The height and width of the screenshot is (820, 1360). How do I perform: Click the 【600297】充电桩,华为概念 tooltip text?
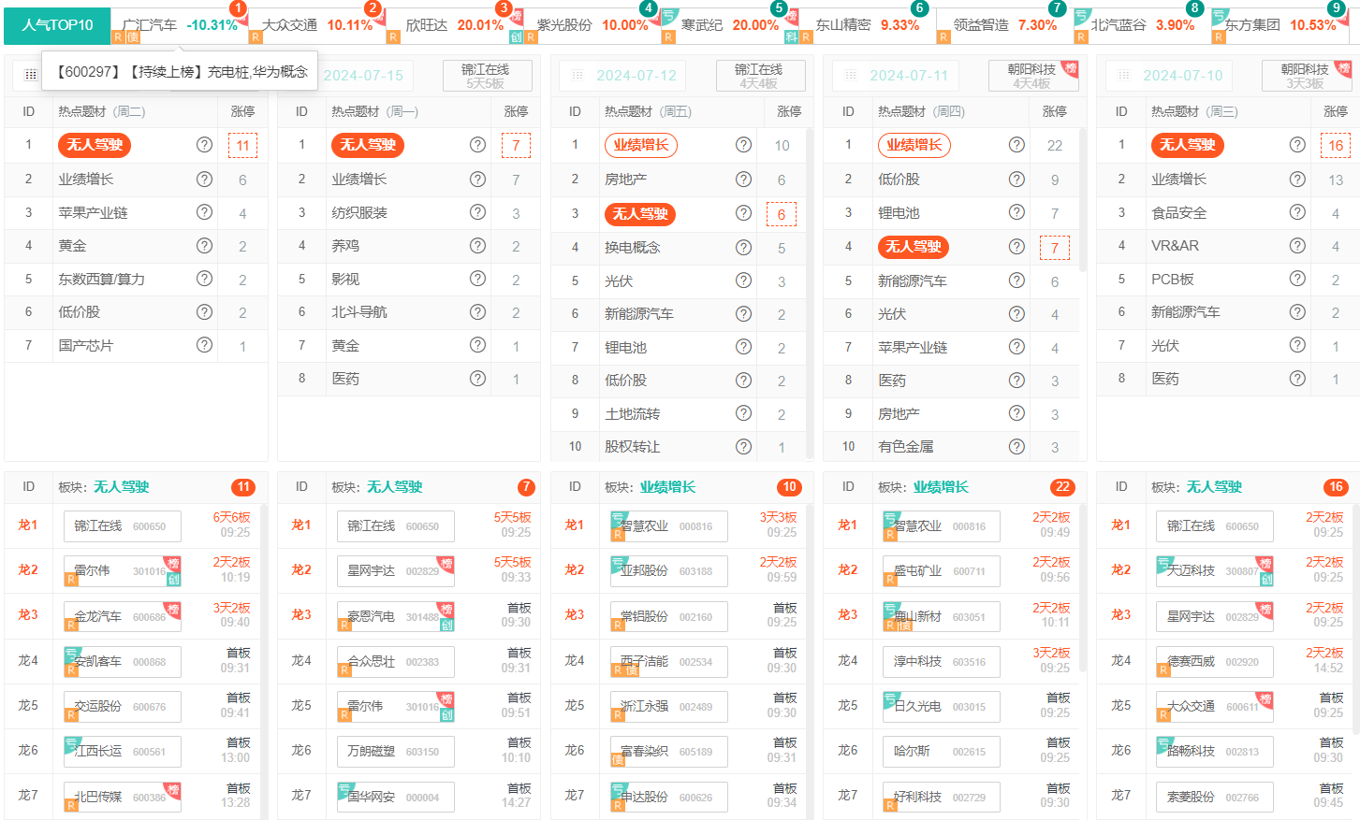pos(182,71)
